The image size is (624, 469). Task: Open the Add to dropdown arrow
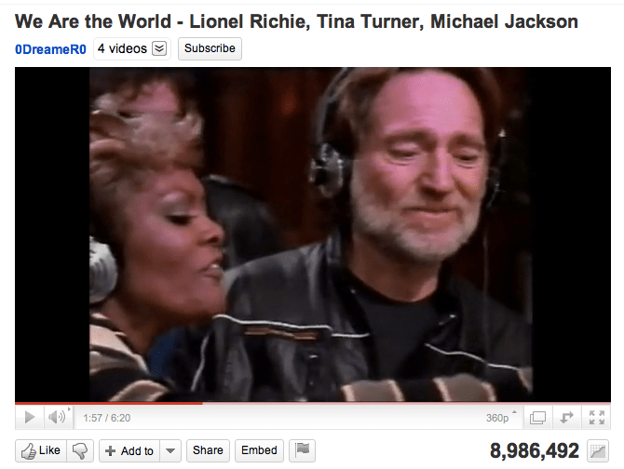click(x=170, y=450)
